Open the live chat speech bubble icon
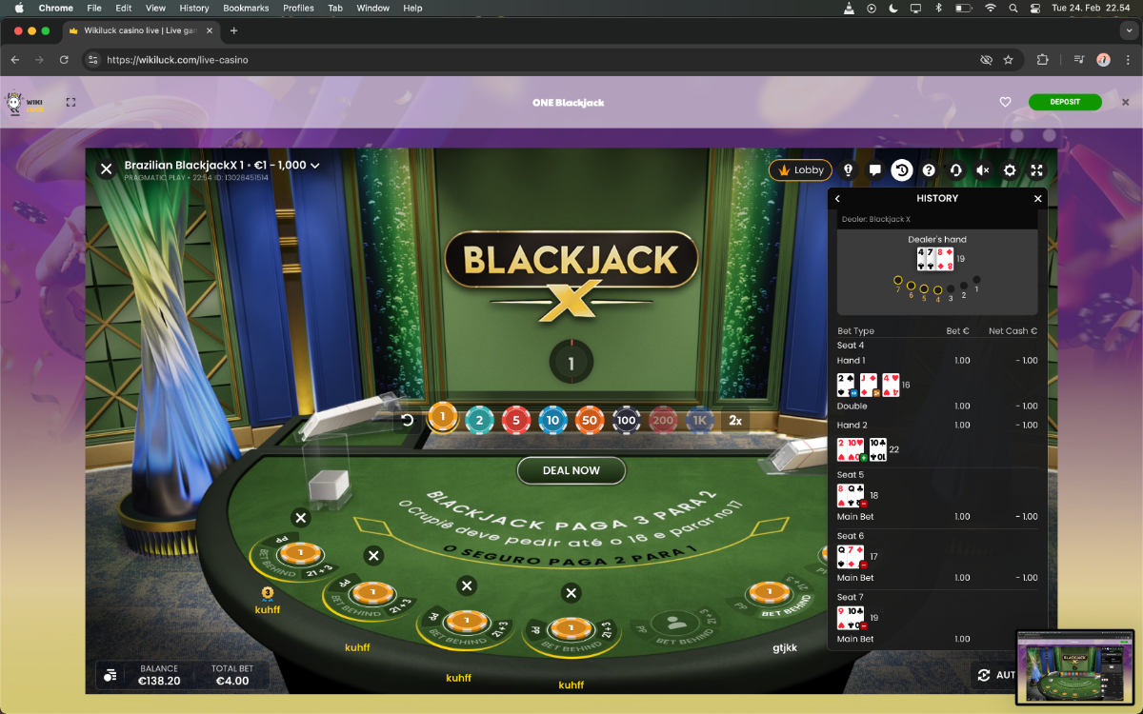 874,170
